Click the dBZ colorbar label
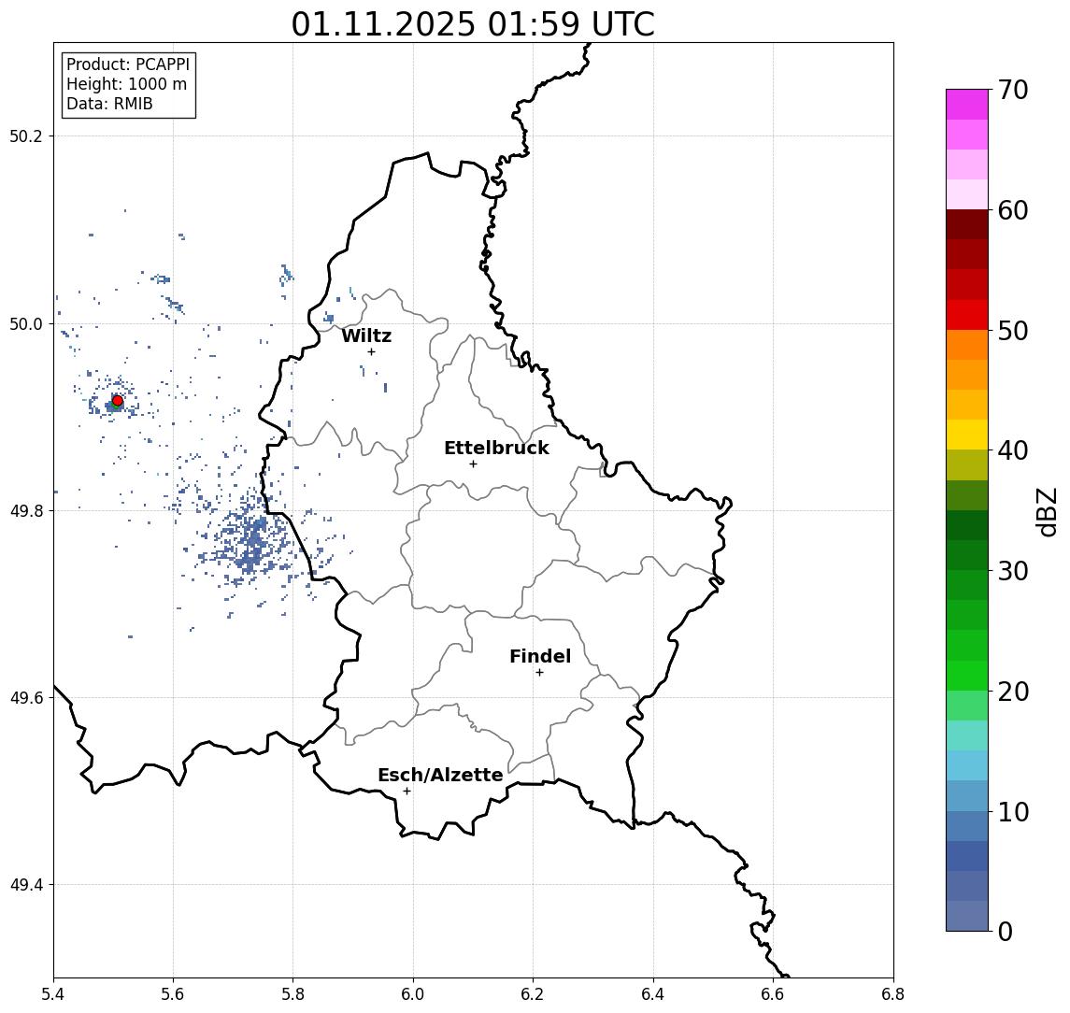Image resolution: width=1070 pixels, height=1013 pixels. [1046, 511]
